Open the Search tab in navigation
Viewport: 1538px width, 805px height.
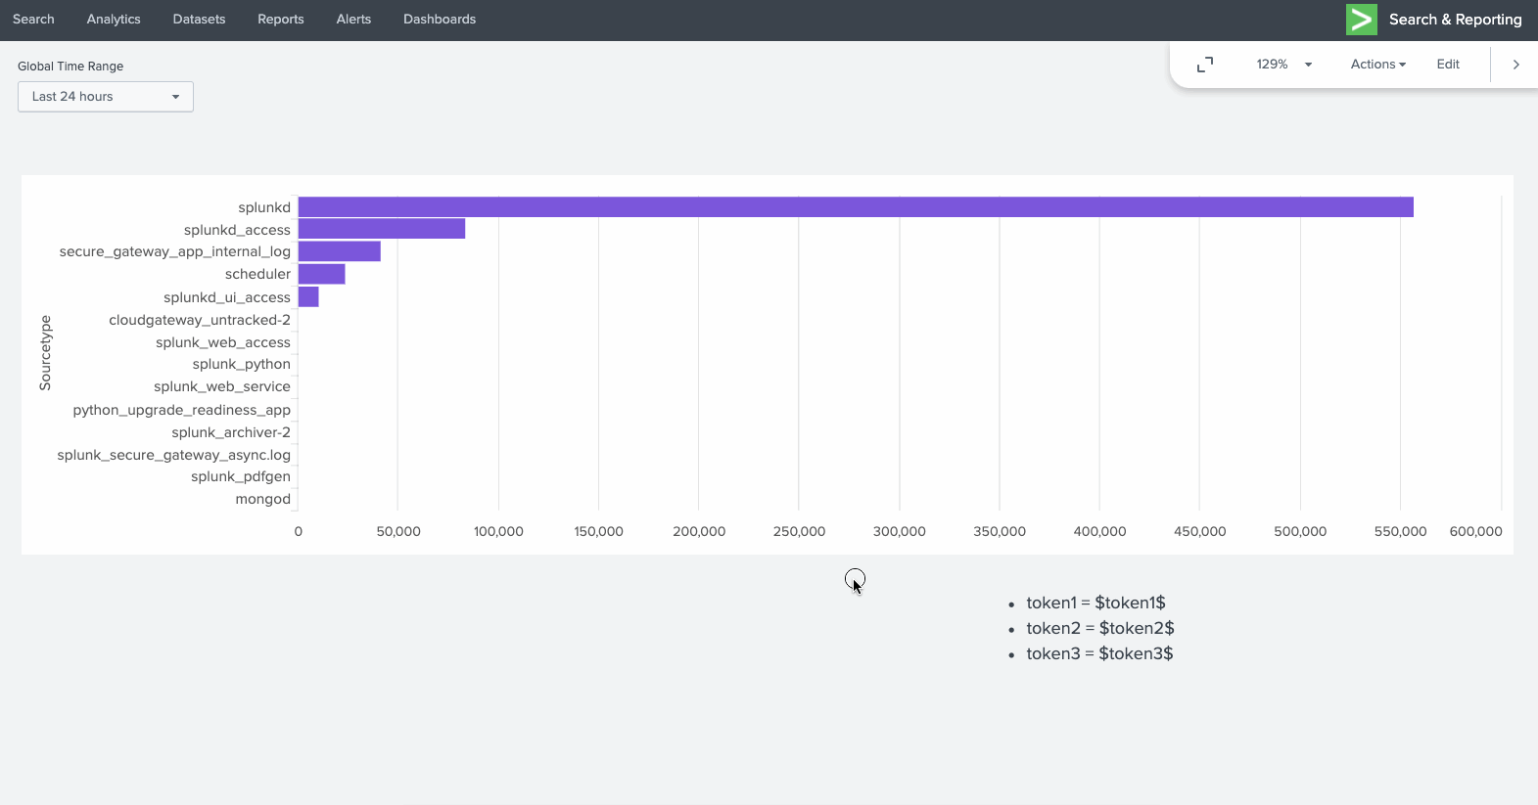coord(33,20)
